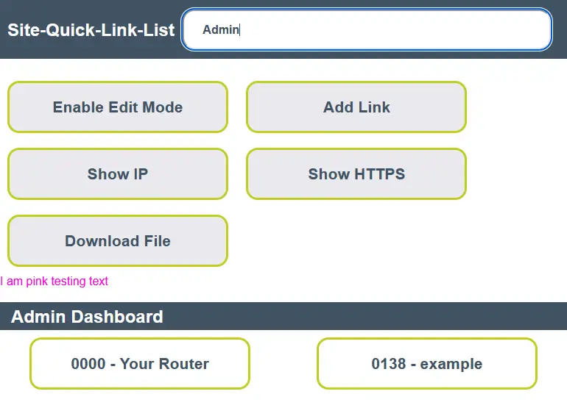Open the 0138 - example link

pos(427,364)
